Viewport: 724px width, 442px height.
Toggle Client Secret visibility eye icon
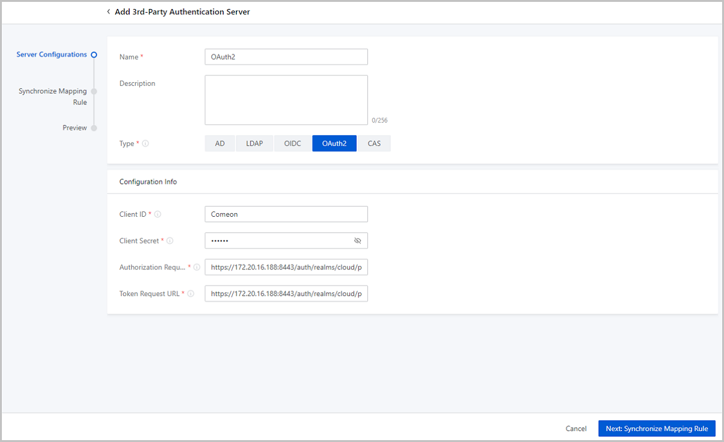pyautogui.click(x=358, y=241)
